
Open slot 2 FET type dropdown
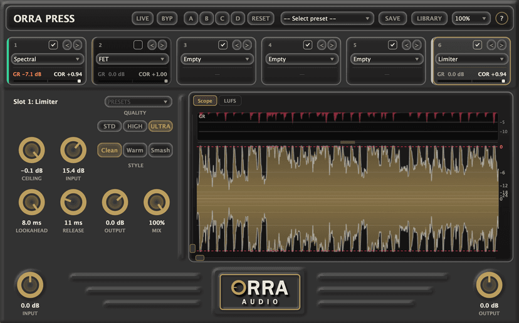point(132,59)
